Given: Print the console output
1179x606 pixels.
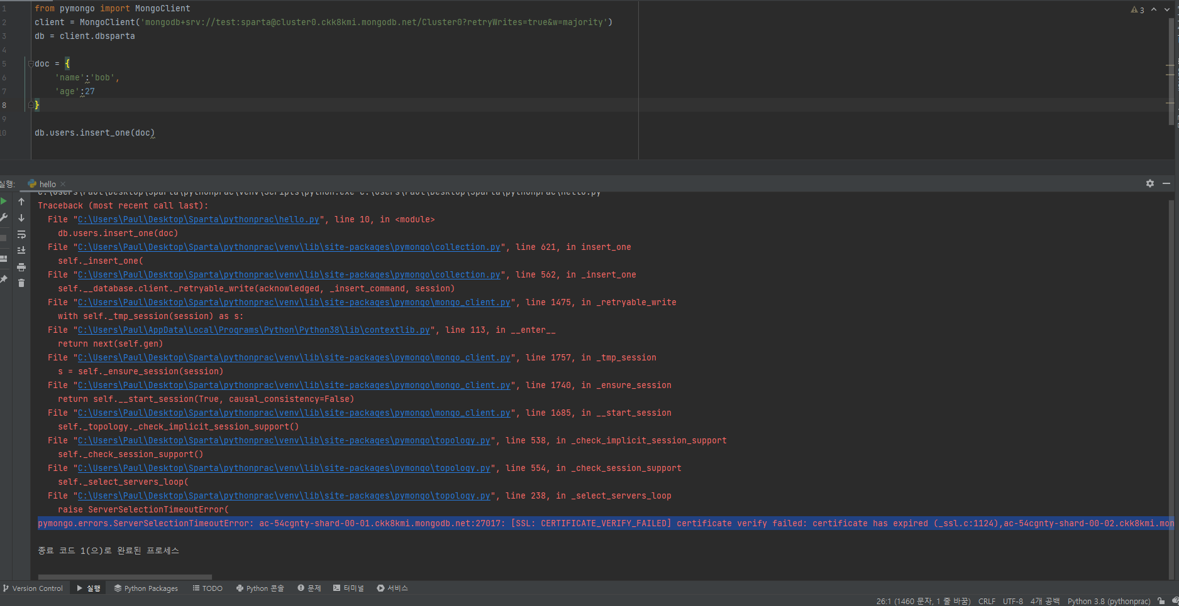Looking at the screenshot, I should (21, 267).
